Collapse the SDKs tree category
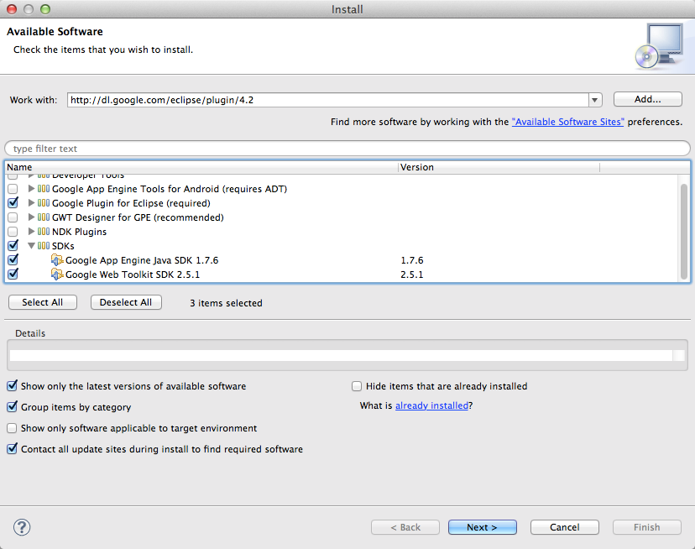Viewport: 695px width, 549px height. (x=32, y=246)
